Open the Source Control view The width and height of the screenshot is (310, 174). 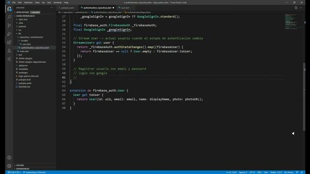pyautogui.click(x=9, y=26)
